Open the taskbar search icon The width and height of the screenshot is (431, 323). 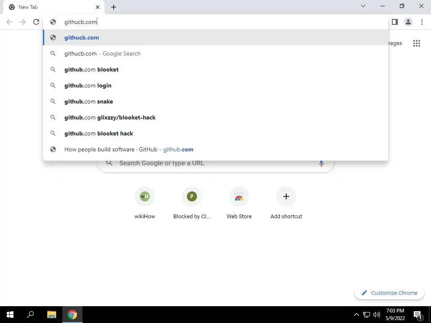pyautogui.click(x=30, y=315)
